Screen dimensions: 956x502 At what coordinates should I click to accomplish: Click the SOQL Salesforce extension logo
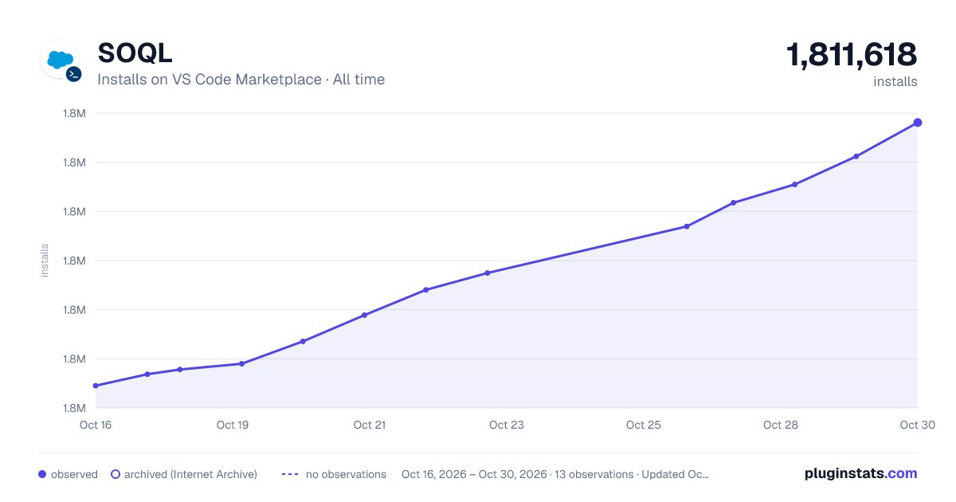pos(60,60)
